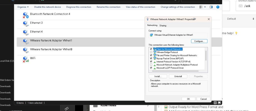Uncheck File and Printer Sharing checkbox
This screenshot has height=111, width=256.
(151, 55)
